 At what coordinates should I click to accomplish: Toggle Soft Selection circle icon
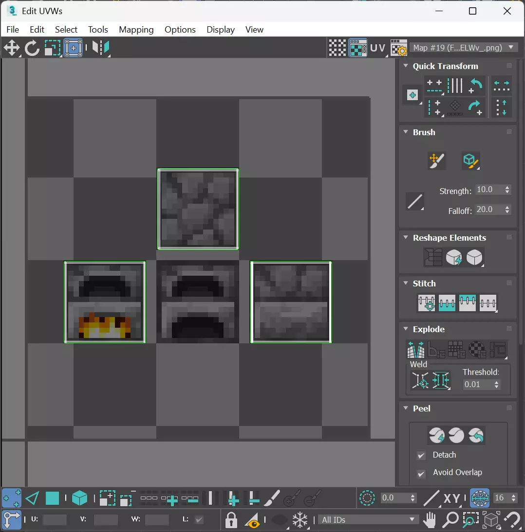(367, 498)
